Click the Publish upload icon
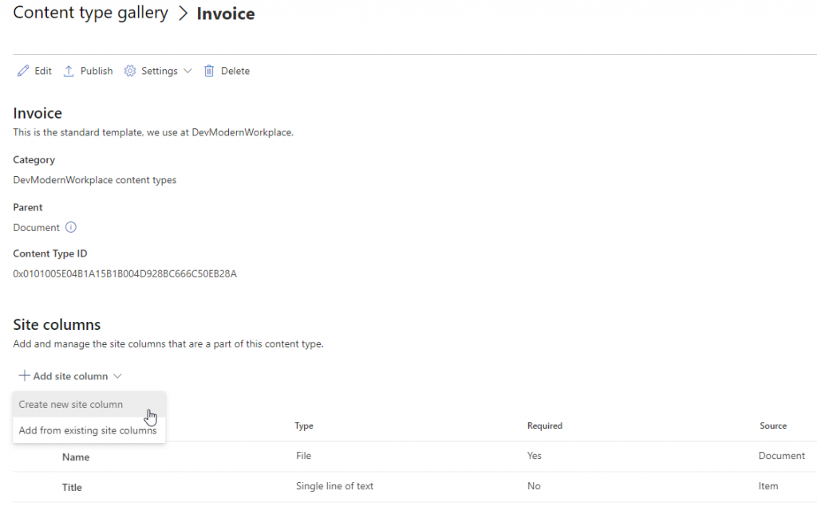The height and width of the screenshot is (506, 817). click(x=68, y=70)
